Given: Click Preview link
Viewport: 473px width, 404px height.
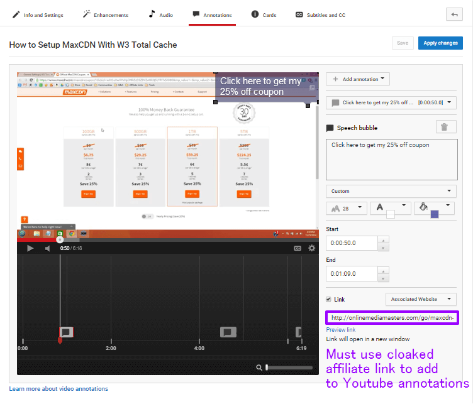Looking at the screenshot, I should click(x=340, y=330).
